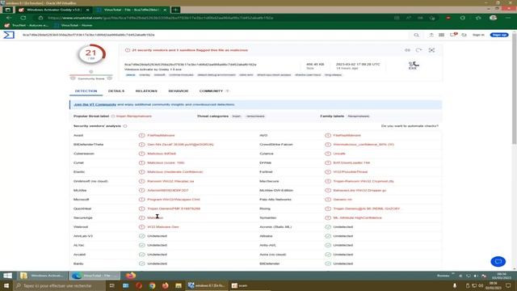This screenshot has height=291, width=517.
Task: Click the undetected checkmark icon in Alibaba row
Action: (x=328, y=236)
